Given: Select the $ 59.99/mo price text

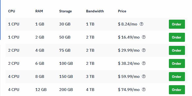Looking at the screenshot, I should click(129, 77).
